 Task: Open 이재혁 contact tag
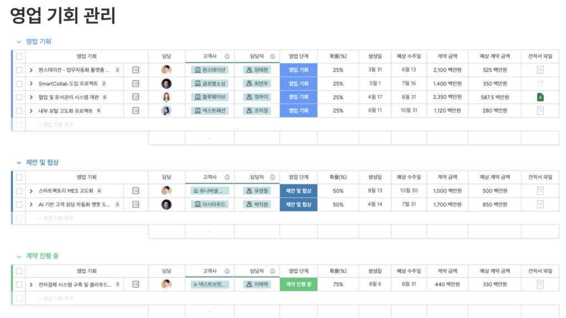(257, 284)
